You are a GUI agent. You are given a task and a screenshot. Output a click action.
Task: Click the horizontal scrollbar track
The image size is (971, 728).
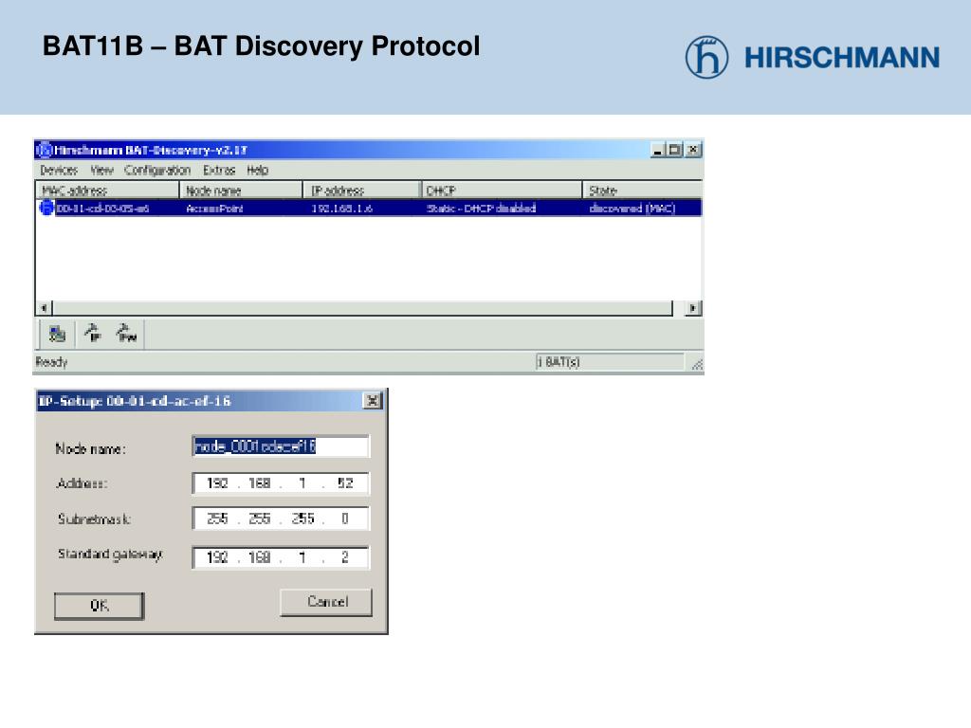click(362, 308)
